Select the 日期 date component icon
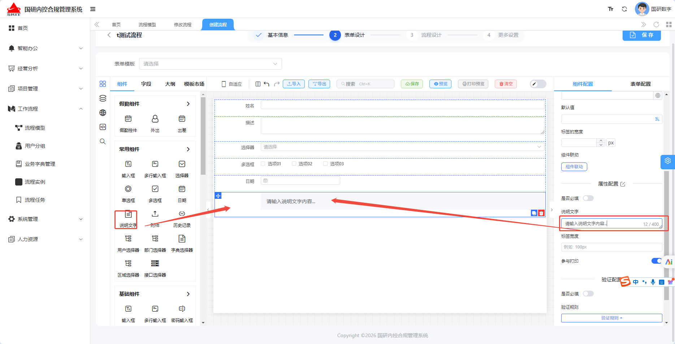Image resolution: width=675 pixels, height=344 pixels. click(182, 189)
